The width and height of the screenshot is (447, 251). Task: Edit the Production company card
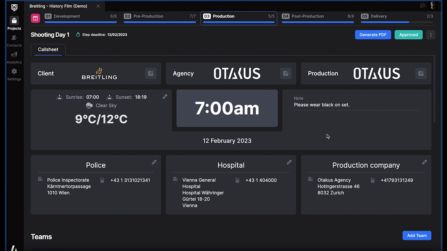pyautogui.click(x=424, y=162)
